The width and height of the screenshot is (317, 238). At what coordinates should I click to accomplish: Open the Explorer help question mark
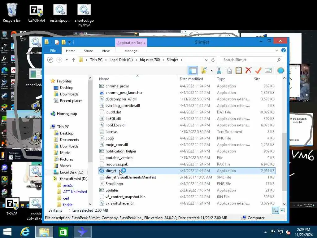[x=284, y=50]
